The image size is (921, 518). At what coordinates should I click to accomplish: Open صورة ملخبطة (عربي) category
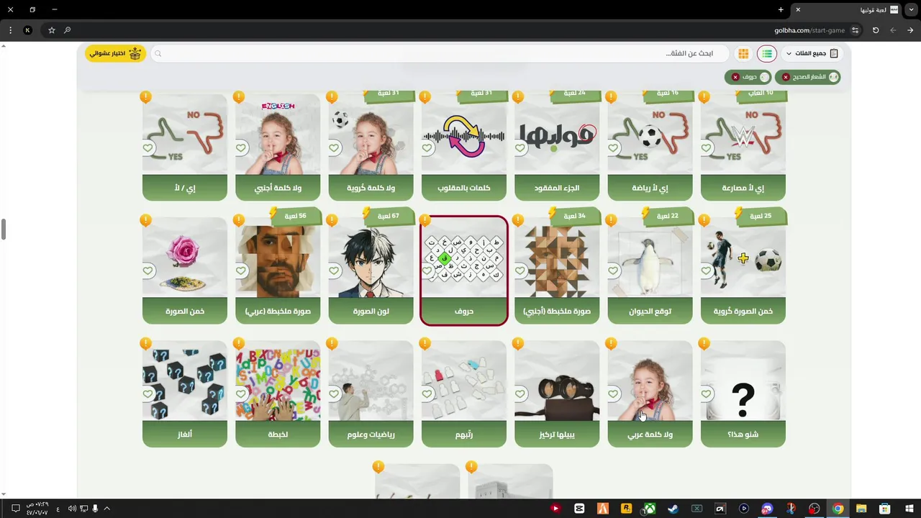tap(278, 270)
